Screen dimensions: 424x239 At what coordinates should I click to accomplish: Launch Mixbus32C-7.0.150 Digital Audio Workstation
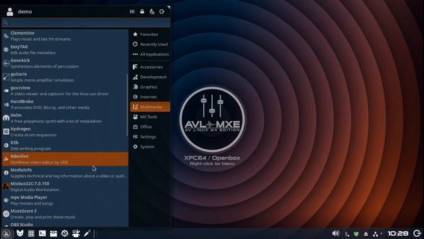pos(65,187)
